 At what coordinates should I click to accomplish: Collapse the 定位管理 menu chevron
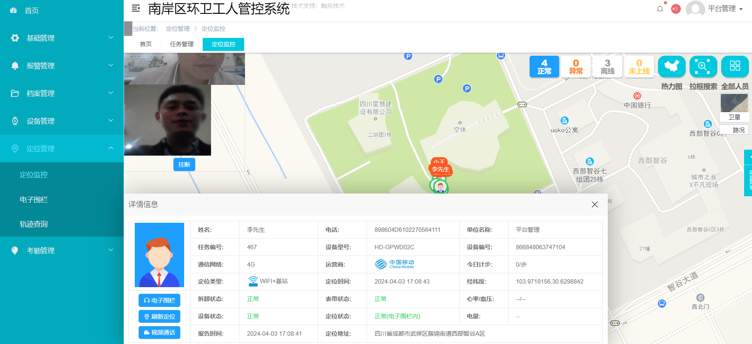(x=111, y=148)
